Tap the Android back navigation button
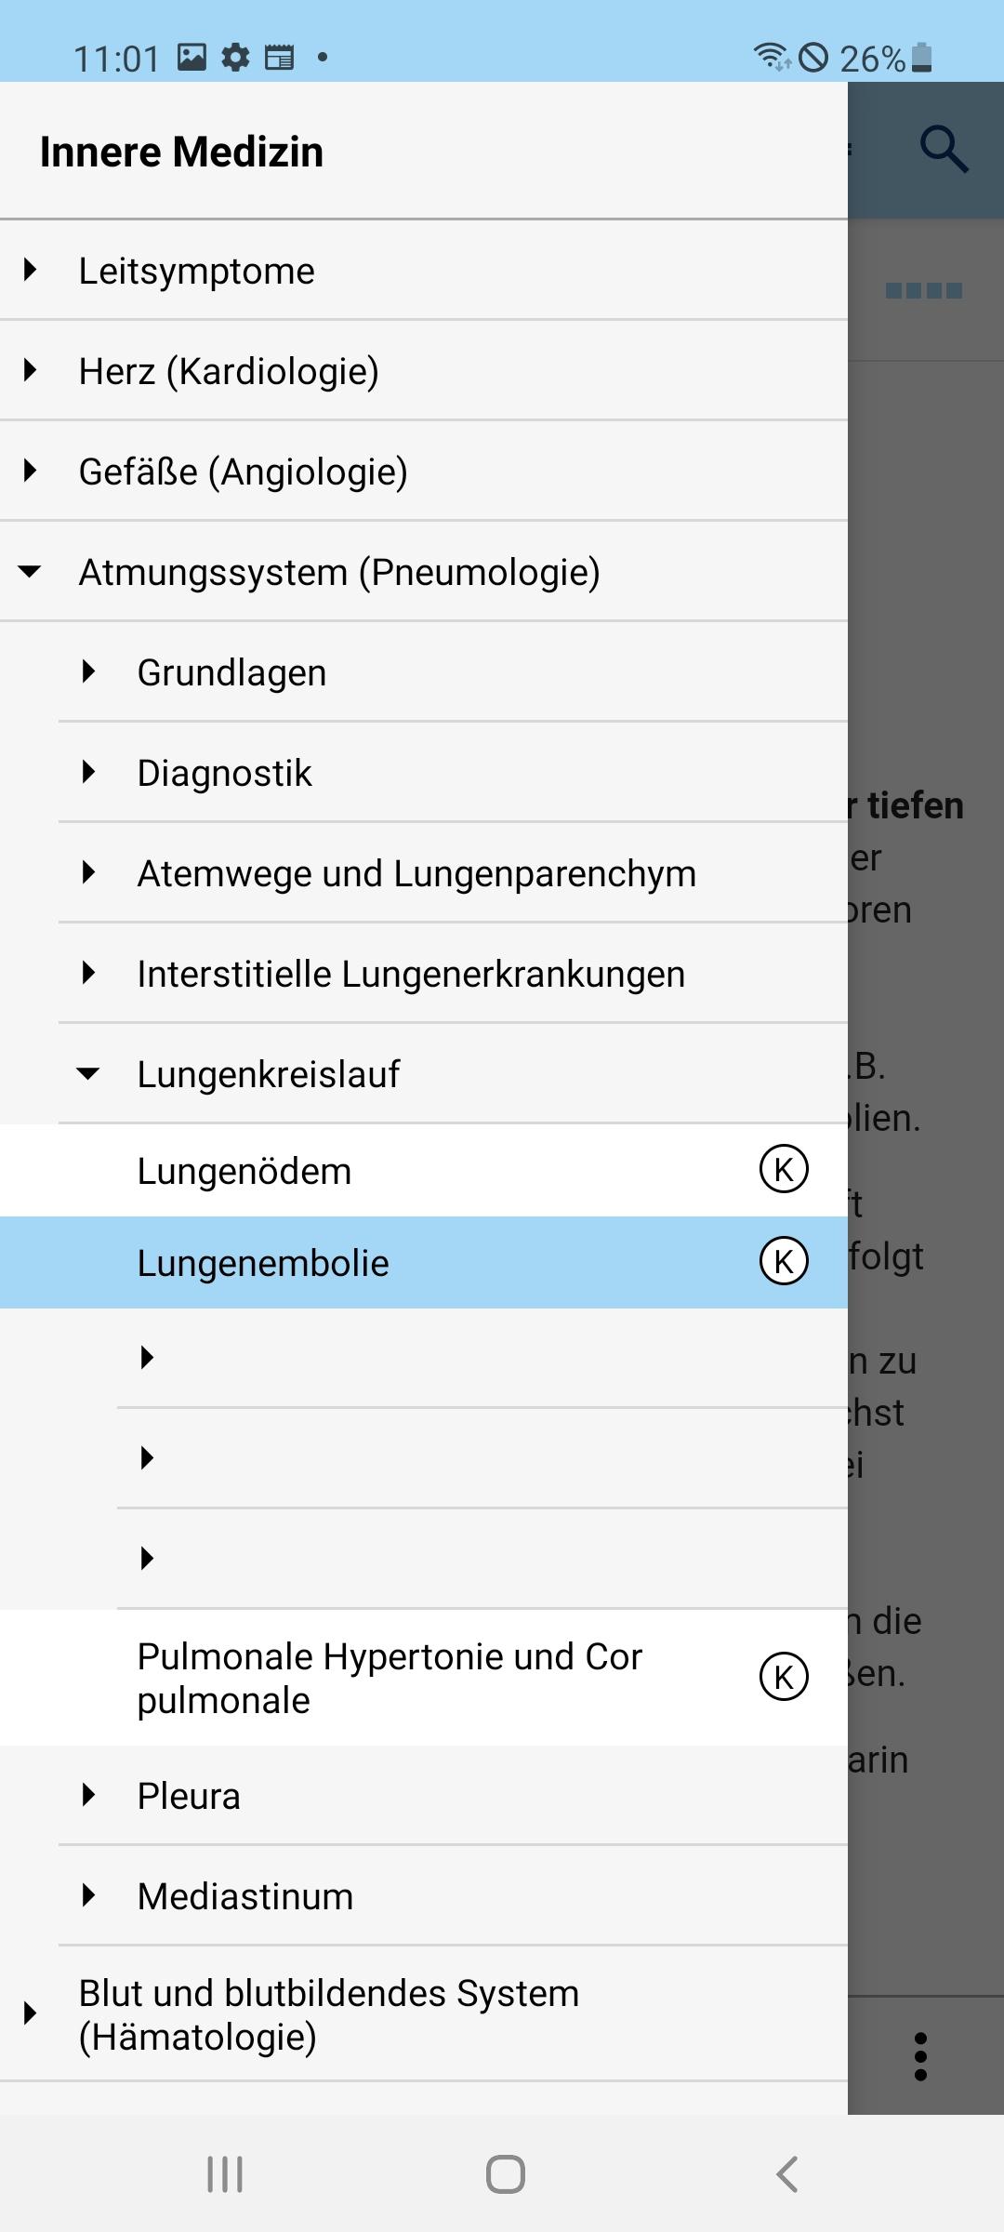 point(786,2174)
